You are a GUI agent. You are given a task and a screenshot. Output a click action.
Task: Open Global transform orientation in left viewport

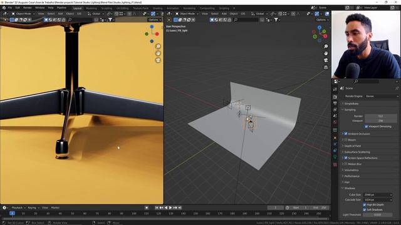pos(96,14)
